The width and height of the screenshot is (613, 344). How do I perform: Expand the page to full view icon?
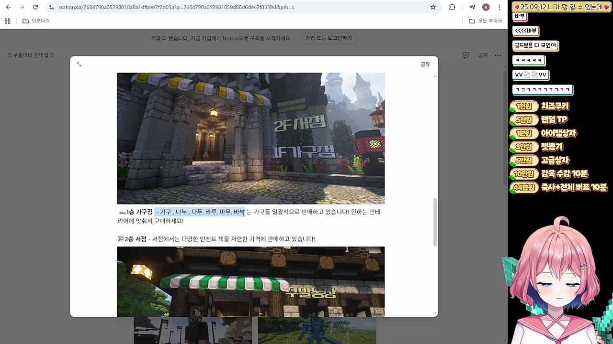79,64
